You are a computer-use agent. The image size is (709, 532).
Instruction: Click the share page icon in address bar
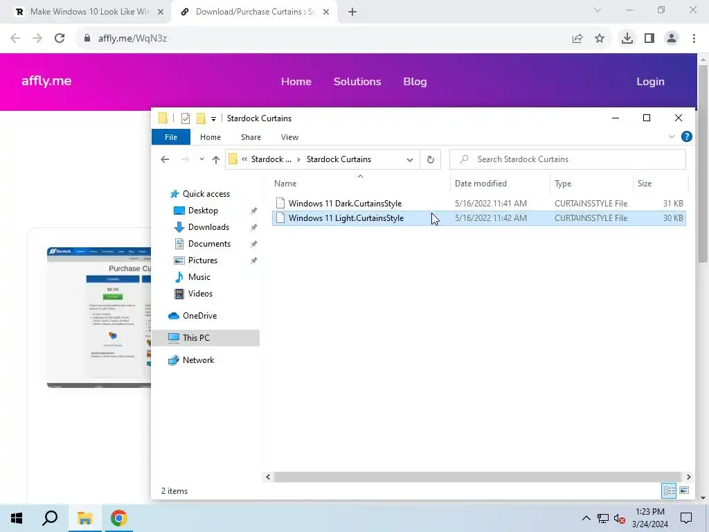(577, 39)
